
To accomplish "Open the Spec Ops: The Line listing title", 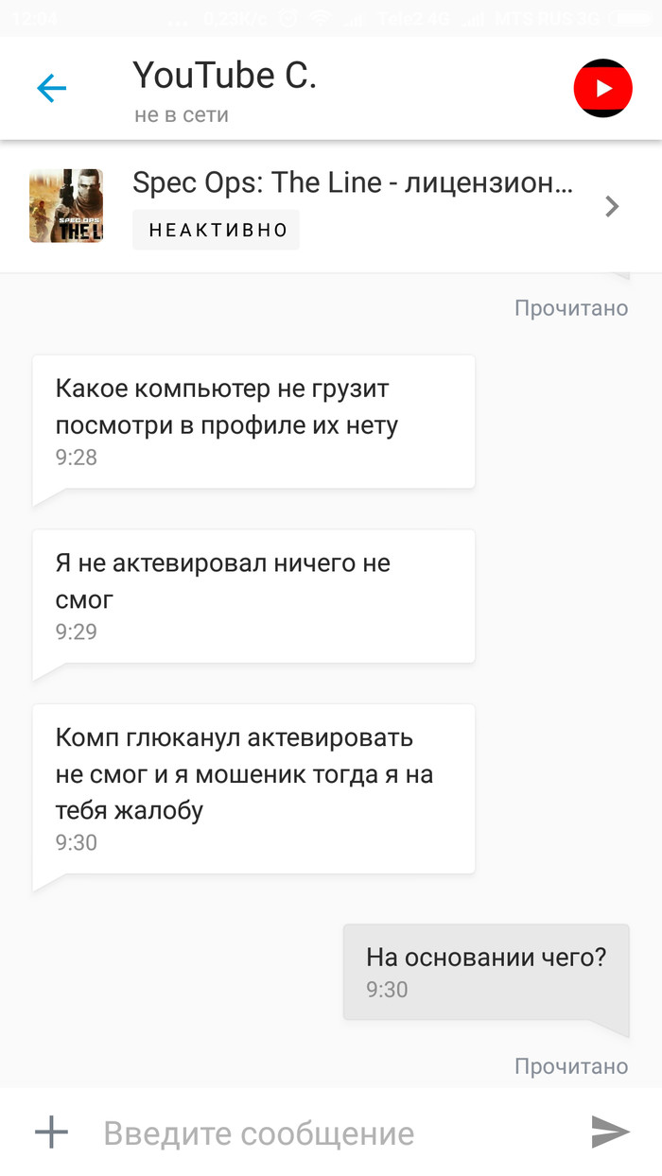I will [352, 183].
